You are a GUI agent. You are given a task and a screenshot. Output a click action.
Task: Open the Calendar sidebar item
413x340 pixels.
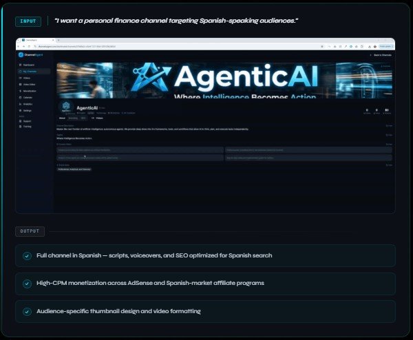tap(26, 98)
